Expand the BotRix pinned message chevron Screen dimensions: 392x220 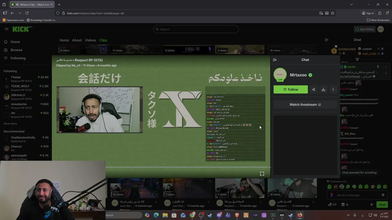[386, 73]
